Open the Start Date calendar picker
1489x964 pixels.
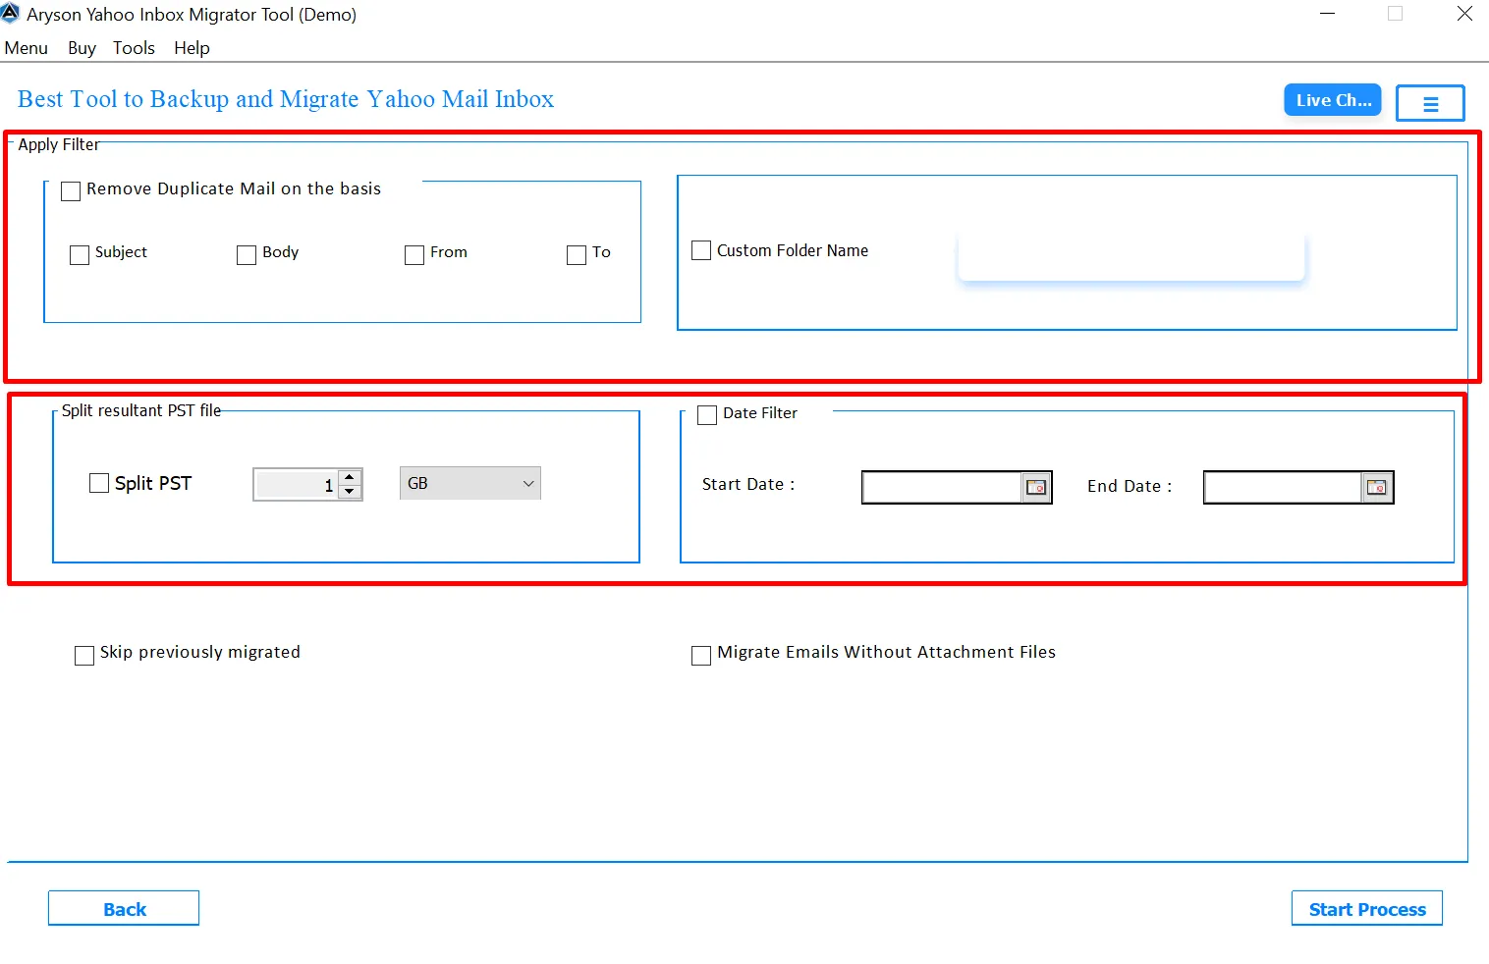(x=1036, y=487)
